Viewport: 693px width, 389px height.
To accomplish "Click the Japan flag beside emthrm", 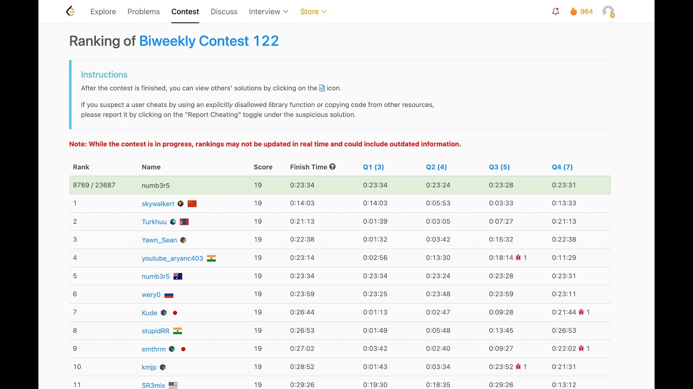I will [183, 349].
